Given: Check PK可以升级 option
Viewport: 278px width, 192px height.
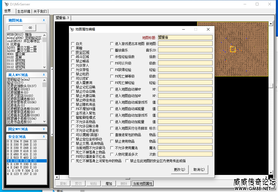Looking at the screenshot, I should click(x=112, y=63).
